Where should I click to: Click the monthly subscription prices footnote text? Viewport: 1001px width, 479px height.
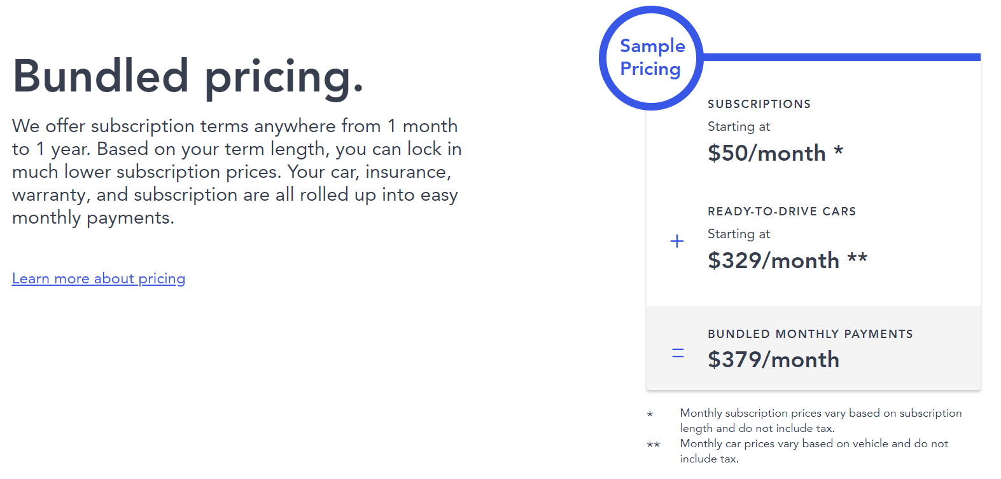coord(820,421)
